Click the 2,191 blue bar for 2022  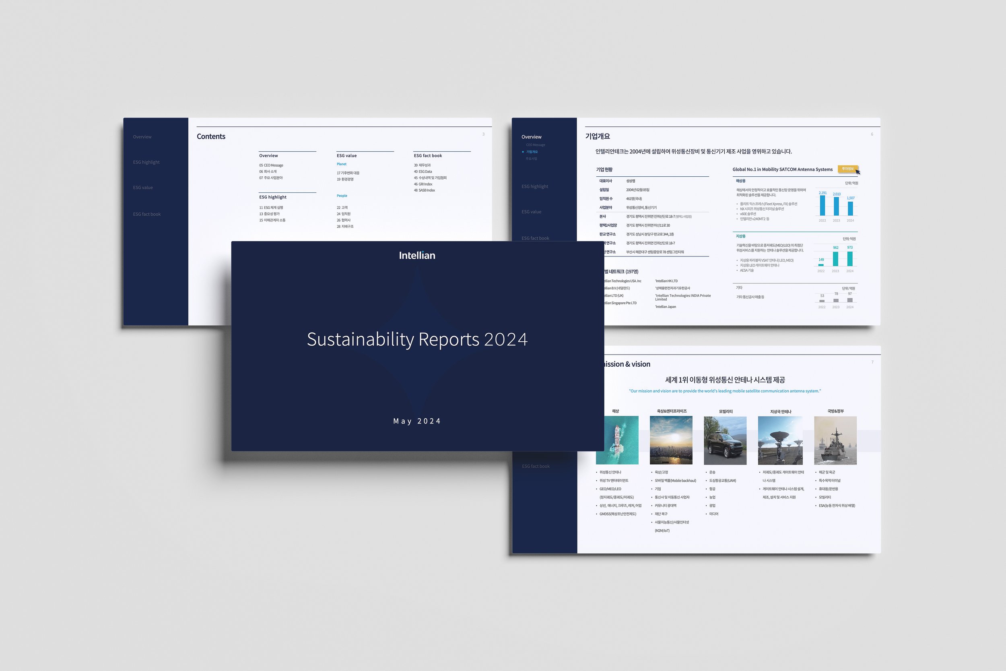tap(823, 205)
